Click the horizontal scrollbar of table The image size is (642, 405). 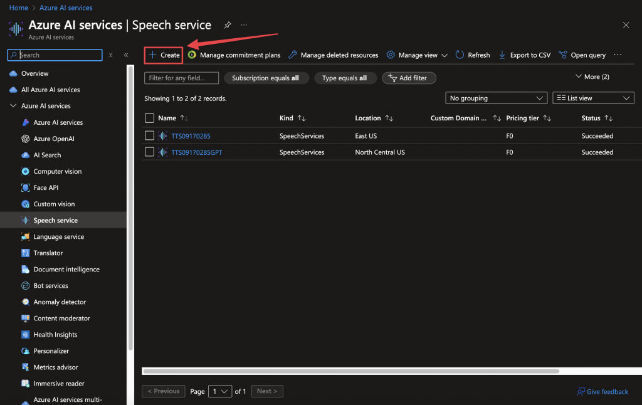[351, 371]
